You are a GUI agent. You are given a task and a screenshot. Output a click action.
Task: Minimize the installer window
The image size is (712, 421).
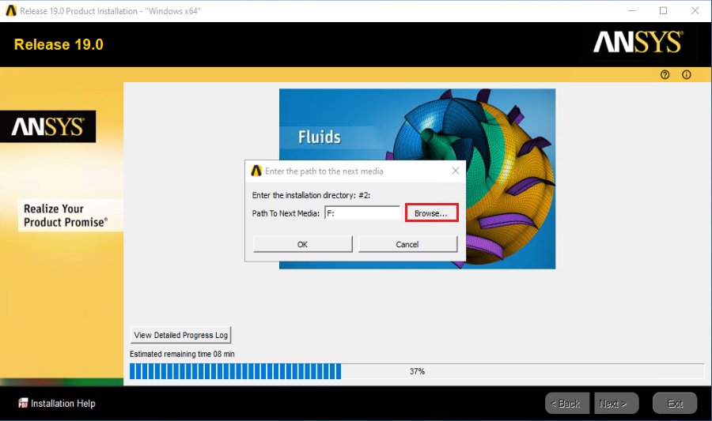[631, 10]
